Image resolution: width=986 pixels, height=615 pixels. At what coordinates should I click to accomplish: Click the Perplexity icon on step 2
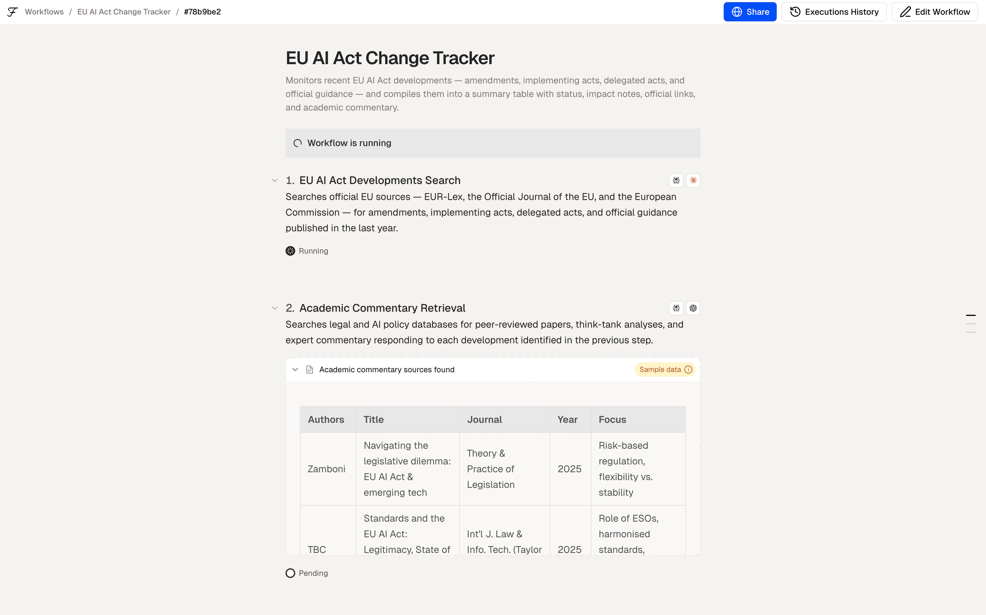point(676,308)
